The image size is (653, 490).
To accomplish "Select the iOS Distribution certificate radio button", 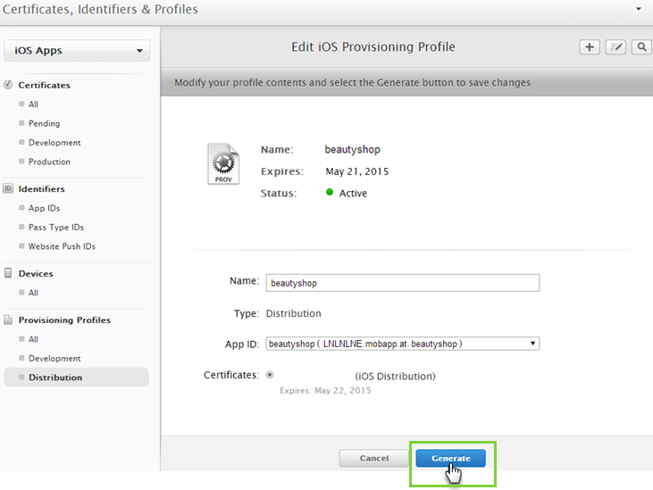I will (x=270, y=376).
